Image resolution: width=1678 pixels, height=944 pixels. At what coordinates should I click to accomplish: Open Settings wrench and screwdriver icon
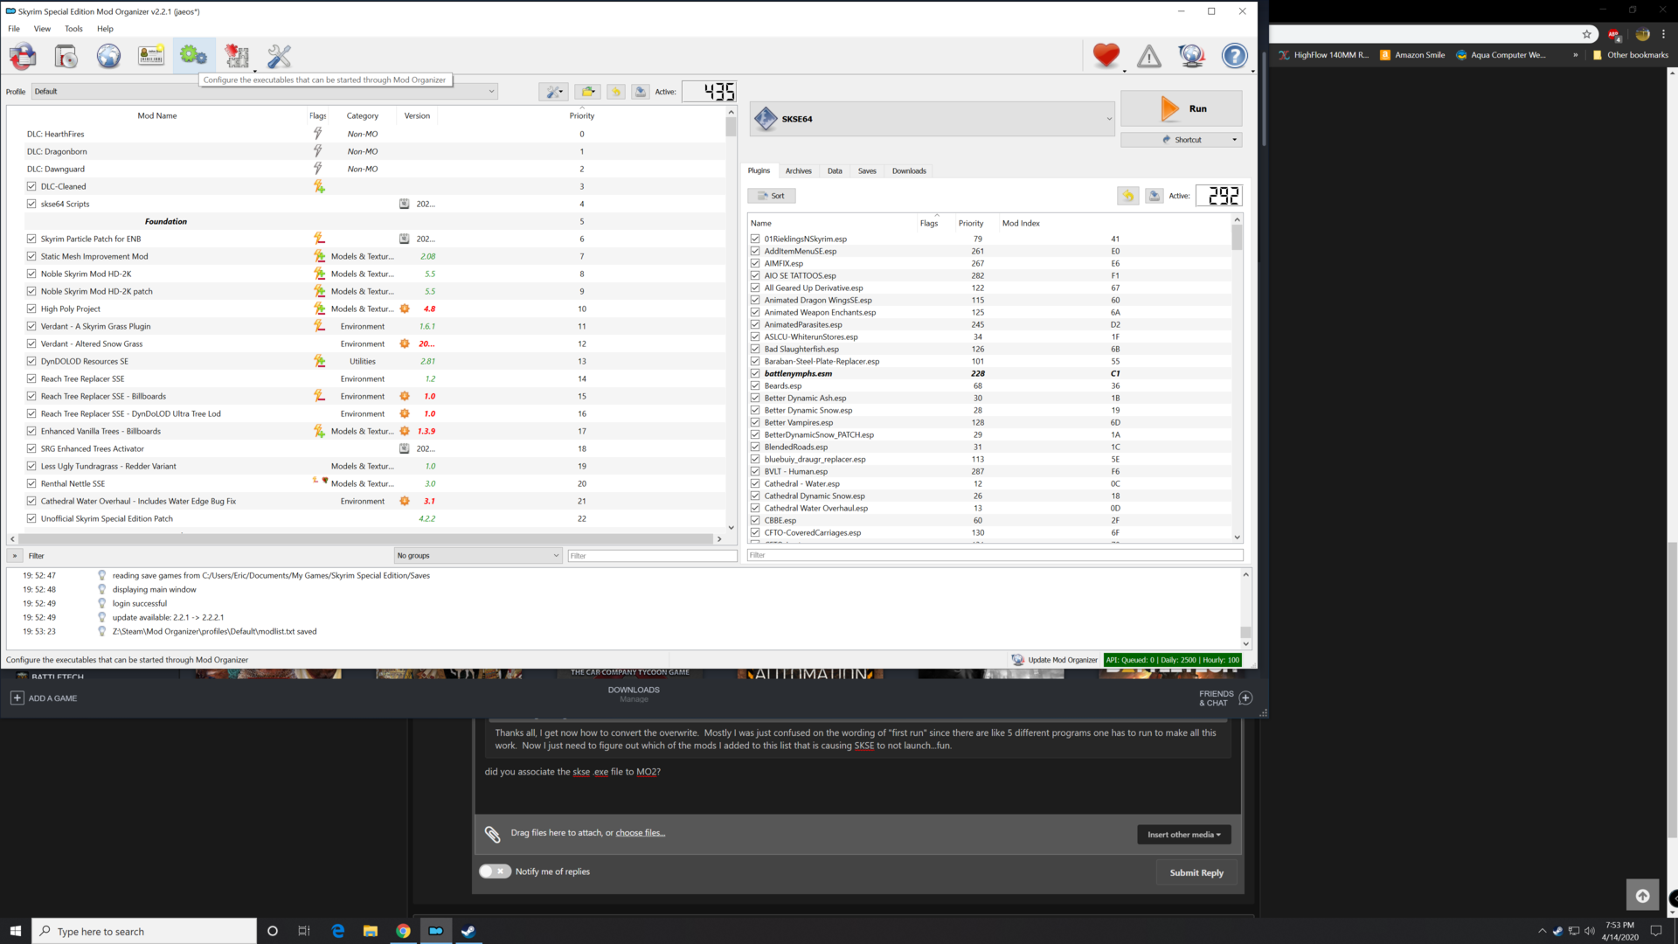pyautogui.click(x=279, y=56)
